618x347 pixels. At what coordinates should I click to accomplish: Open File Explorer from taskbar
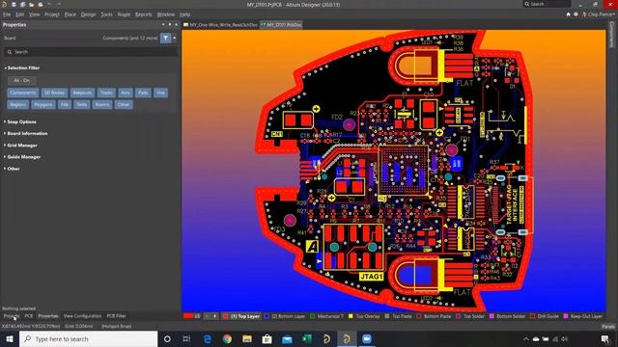pos(247,338)
